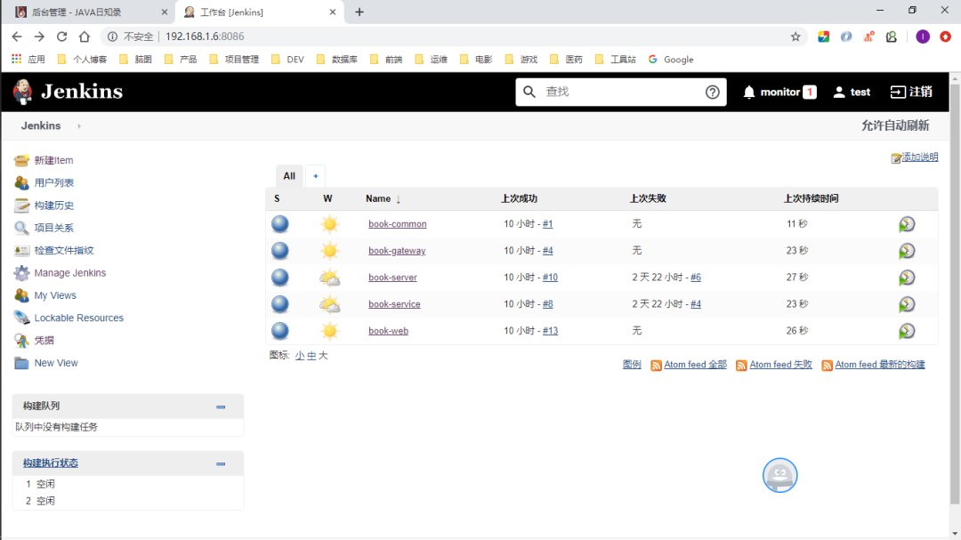This screenshot has width=961, height=540.
Task: Sort jobs by Name column
Action: point(383,198)
